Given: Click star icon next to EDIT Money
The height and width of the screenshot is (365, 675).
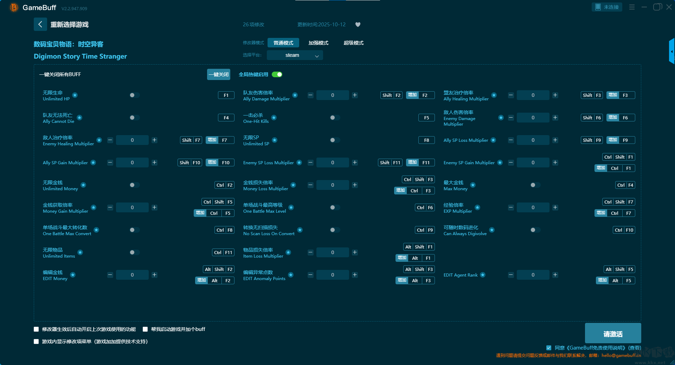Looking at the screenshot, I should (73, 275).
